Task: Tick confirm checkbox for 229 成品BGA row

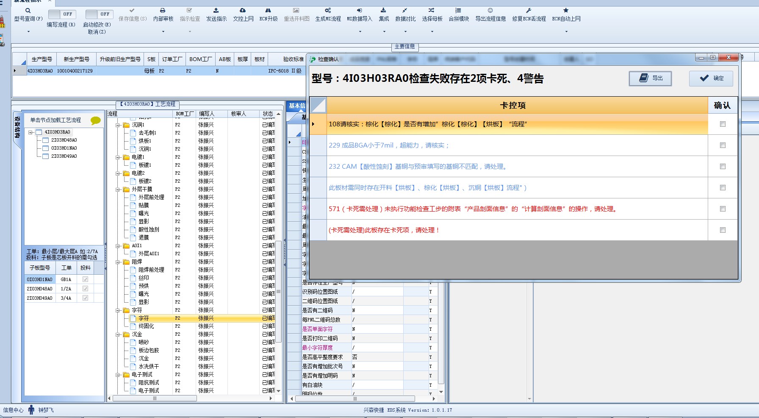Action: (723, 145)
